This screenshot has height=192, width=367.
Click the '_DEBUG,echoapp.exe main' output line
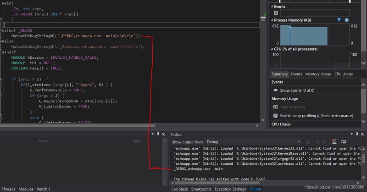(x=199, y=169)
